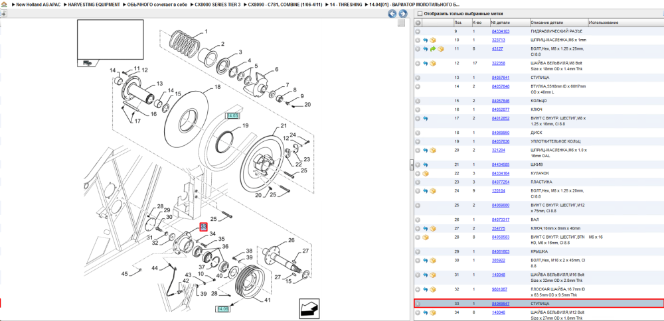Open the box icon for part 354775
The image size is (664, 321).
(433, 228)
